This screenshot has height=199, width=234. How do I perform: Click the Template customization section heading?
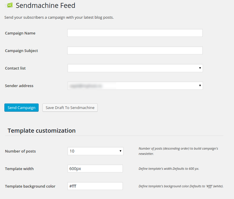(42, 131)
